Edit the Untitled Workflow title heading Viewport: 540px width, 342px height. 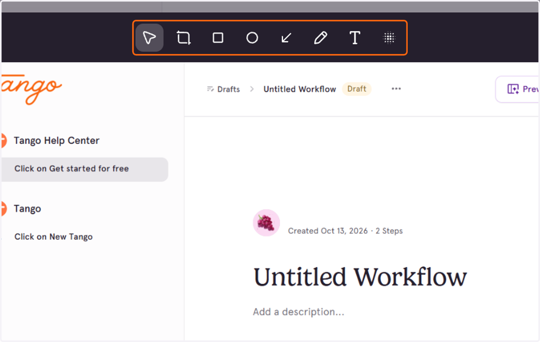360,277
